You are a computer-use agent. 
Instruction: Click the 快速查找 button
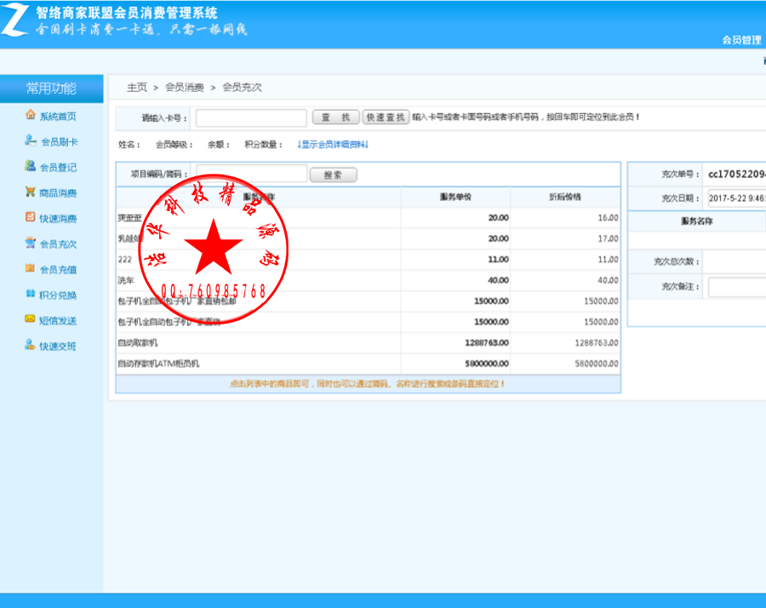tap(386, 118)
